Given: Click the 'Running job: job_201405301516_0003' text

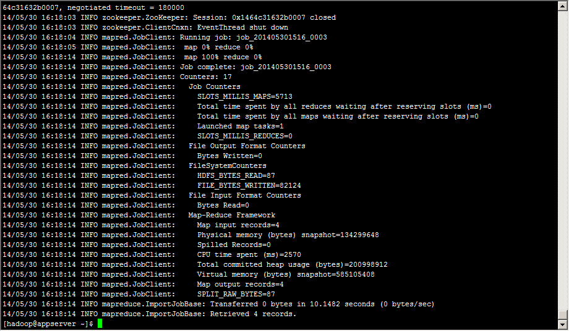Looking at the screenshot, I should tap(254, 37).
